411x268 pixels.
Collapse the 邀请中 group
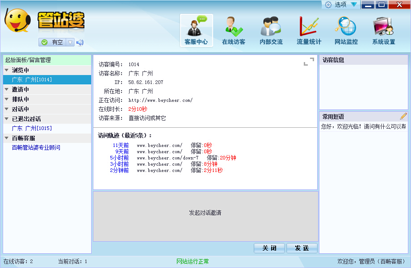(x=7, y=89)
